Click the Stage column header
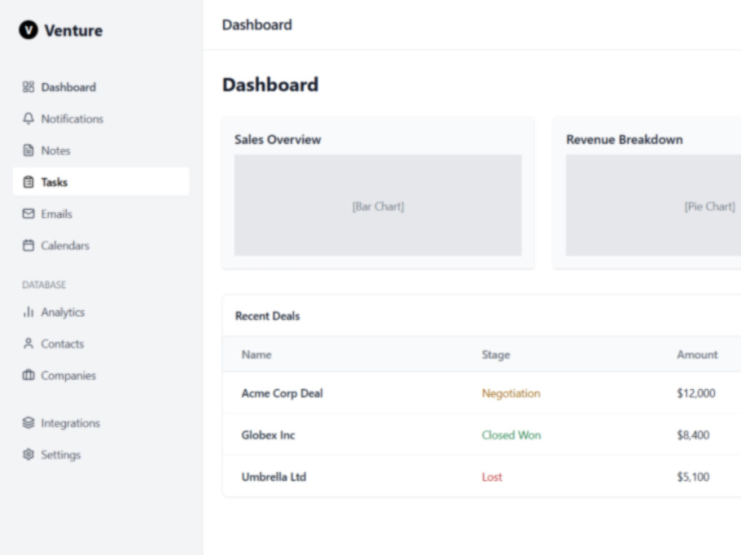The image size is (741, 555). [x=496, y=354]
